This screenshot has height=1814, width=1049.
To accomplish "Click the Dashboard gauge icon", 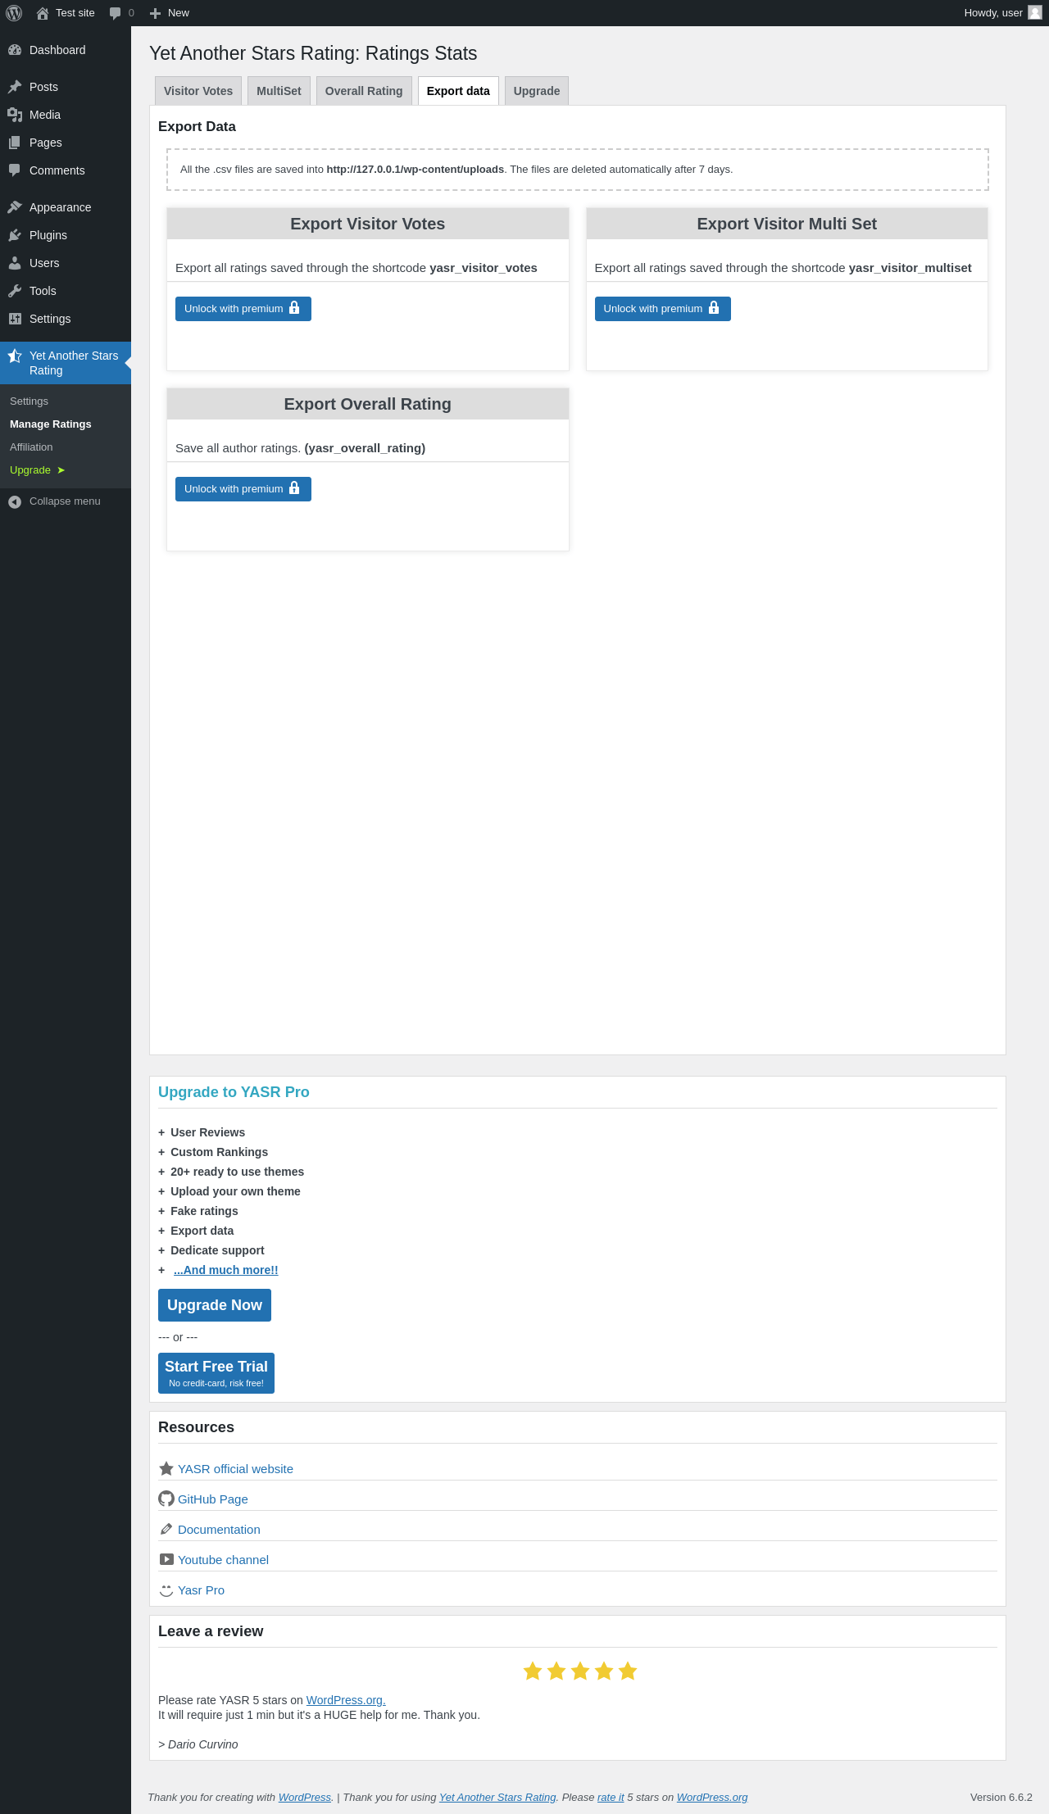I will pos(15,50).
